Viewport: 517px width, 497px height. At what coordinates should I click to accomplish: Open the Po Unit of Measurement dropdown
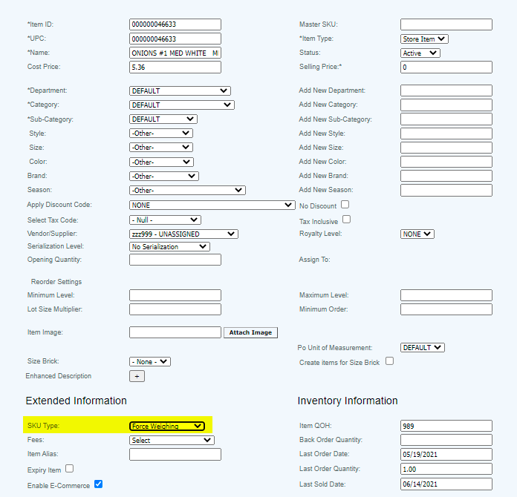coord(422,347)
